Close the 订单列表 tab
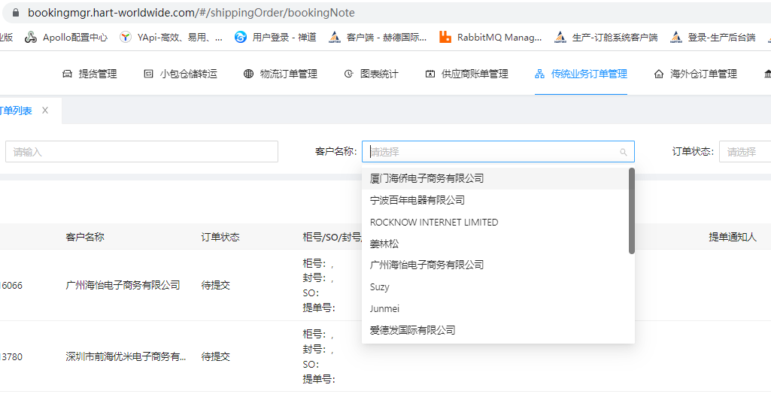Screen dimensions: 771x394 pos(45,111)
